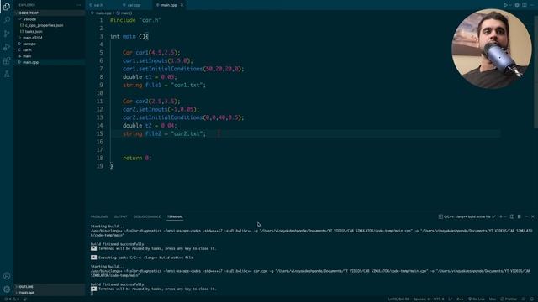The image size is (538, 302).
Task: Change LF end of line sequence
Action: coord(451,299)
